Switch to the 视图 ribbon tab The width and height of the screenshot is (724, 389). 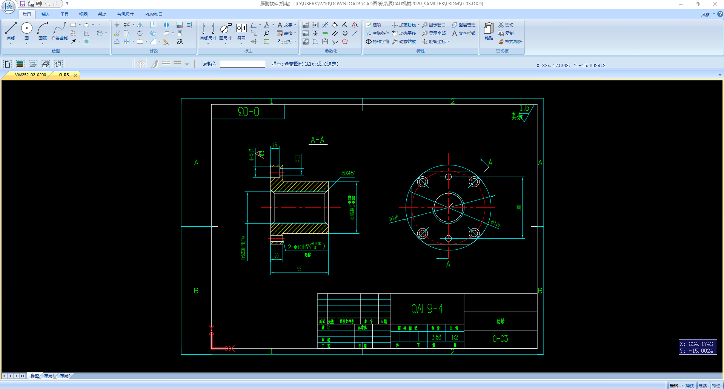tap(83, 14)
